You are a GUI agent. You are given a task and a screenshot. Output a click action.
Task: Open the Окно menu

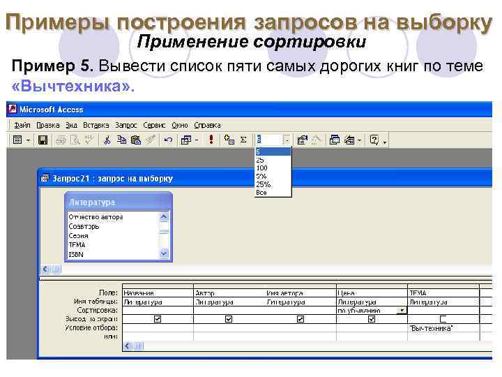point(180,125)
